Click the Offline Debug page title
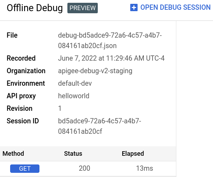The width and height of the screenshot is (213, 177). point(35,8)
